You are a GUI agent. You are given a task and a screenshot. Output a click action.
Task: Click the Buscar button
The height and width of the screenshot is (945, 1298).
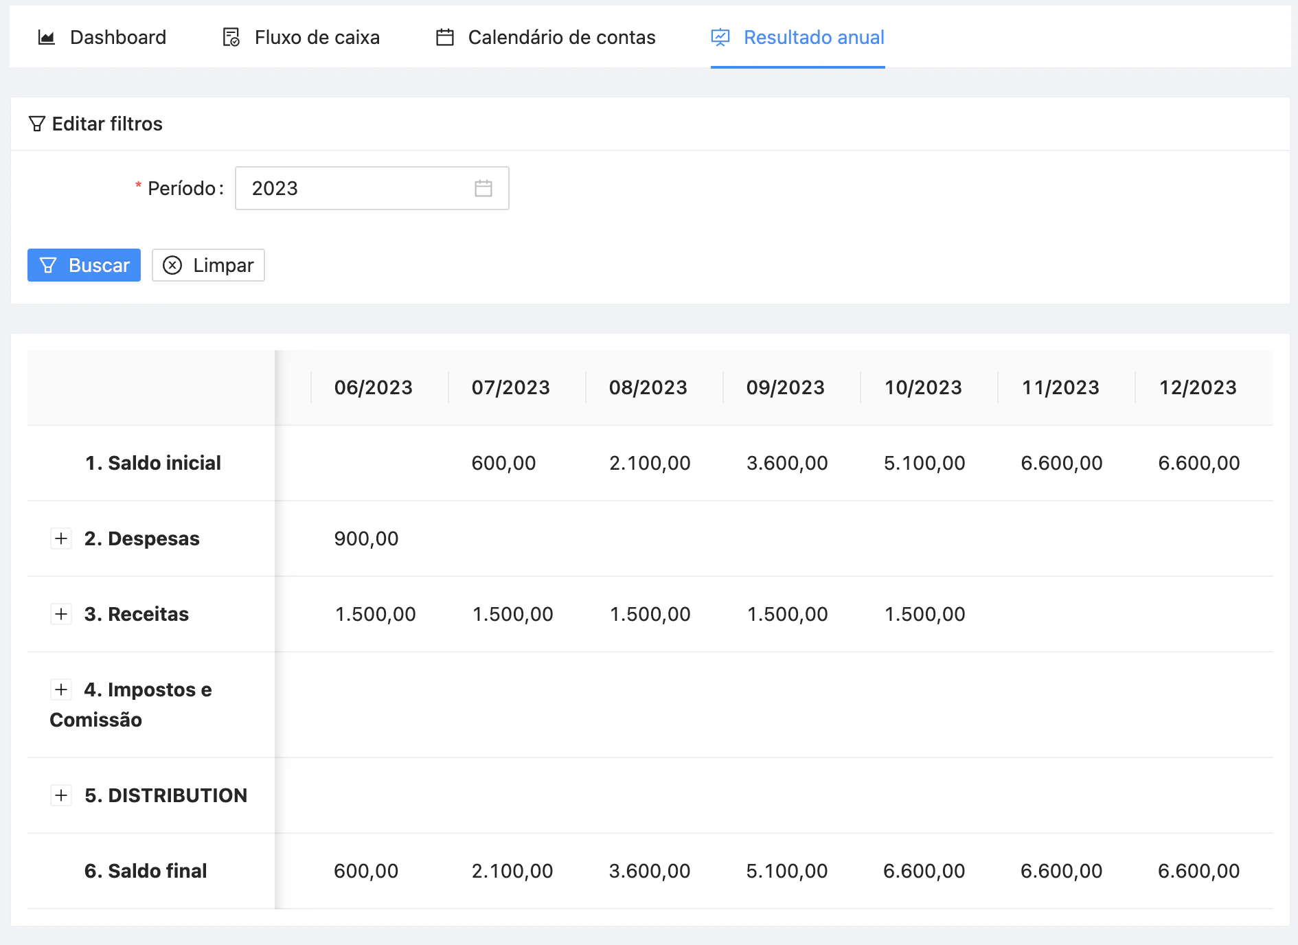click(84, 264)
